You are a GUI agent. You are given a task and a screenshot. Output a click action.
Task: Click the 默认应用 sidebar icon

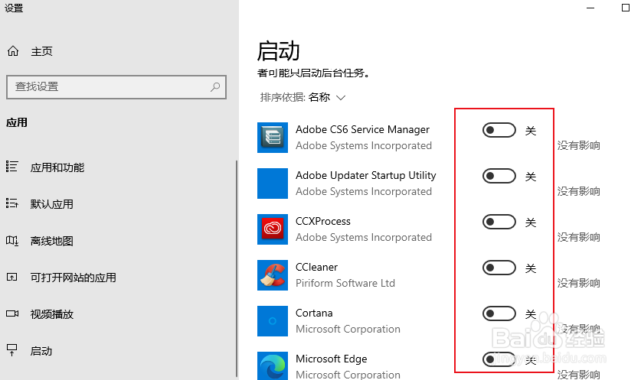point(11,203)
